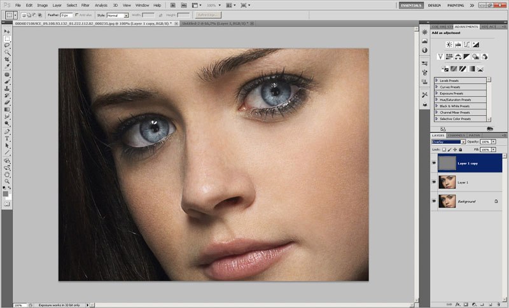Select the Lasso tool
Viewport: 509px width, 308px height.
pyautogui.click(x=7, y=45)
